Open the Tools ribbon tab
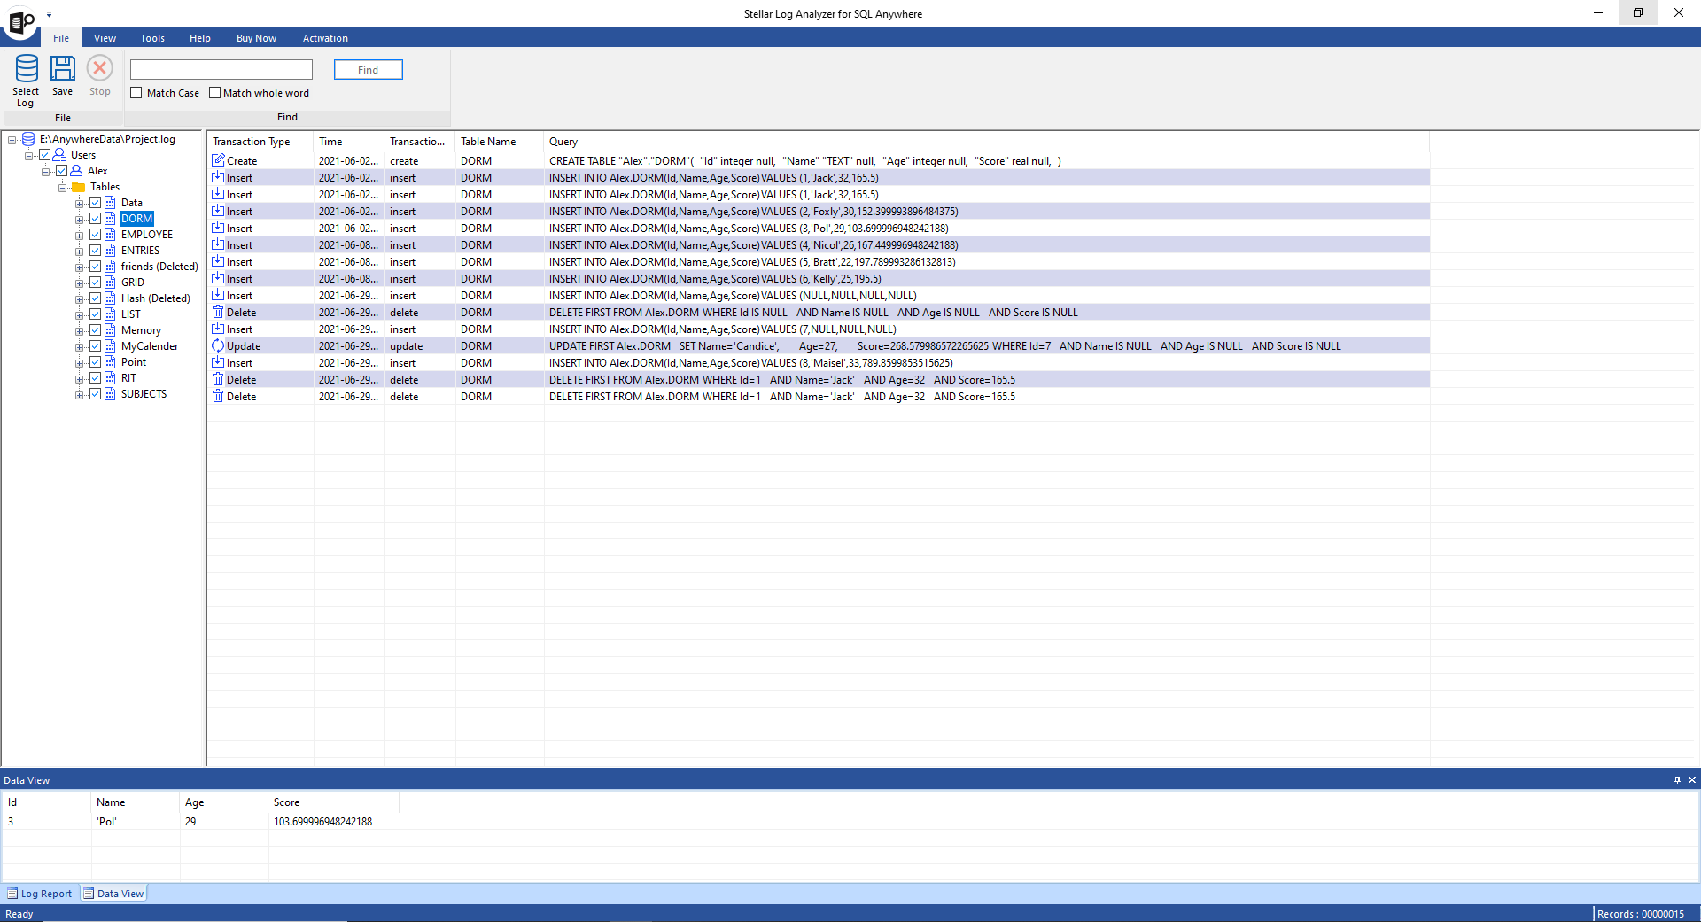The image size is (1701, 922). coord(152,38)
